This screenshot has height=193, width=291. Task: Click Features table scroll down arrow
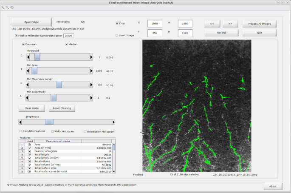pyautogui.click(x=114, y=172)
